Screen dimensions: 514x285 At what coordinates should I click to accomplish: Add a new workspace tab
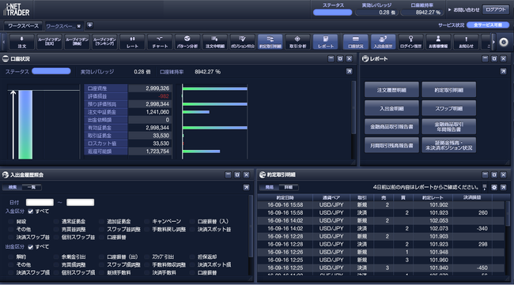[89, 25]
